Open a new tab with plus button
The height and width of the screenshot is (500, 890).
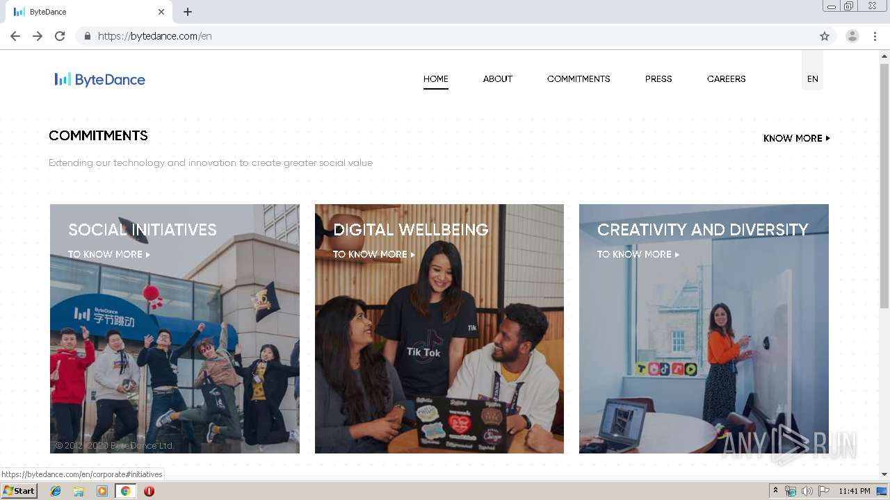pos(188,12)
